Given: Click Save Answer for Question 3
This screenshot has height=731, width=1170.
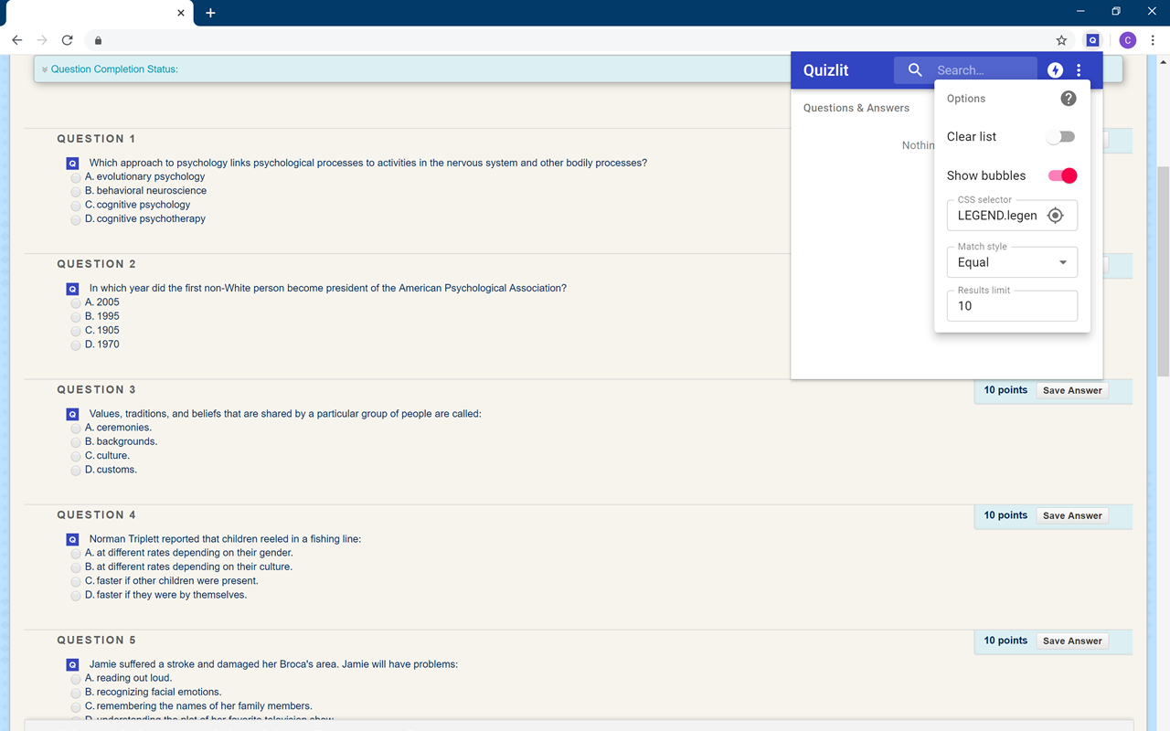Looking at the screenshot, I should pyautogui.click(x=1071, y=390).
